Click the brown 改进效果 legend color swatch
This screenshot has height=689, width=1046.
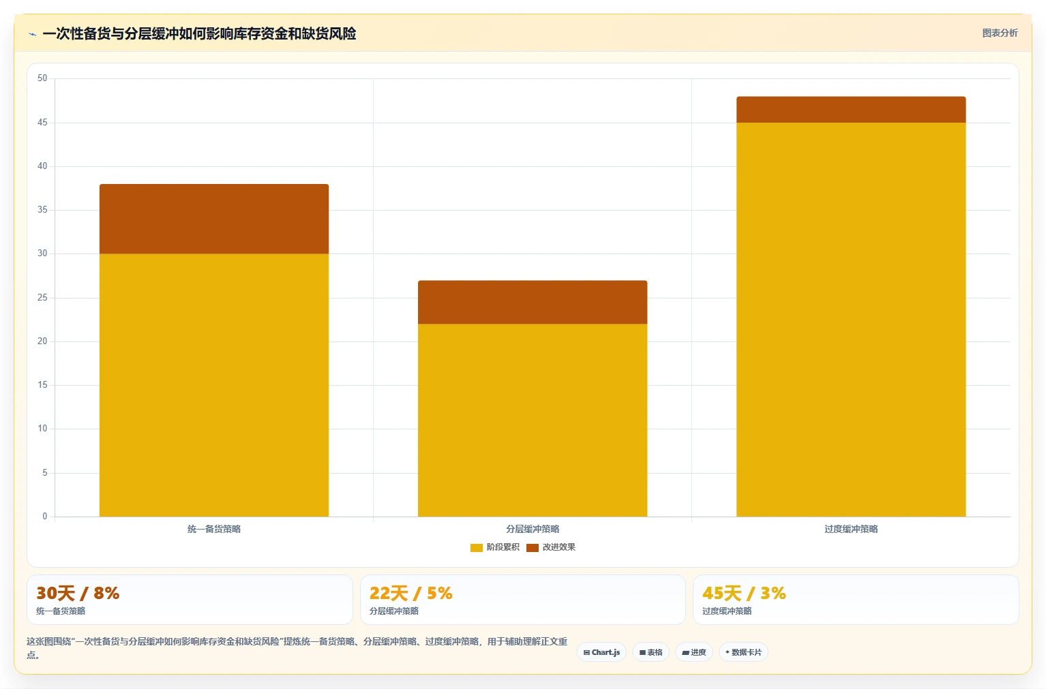pos(533,548)
